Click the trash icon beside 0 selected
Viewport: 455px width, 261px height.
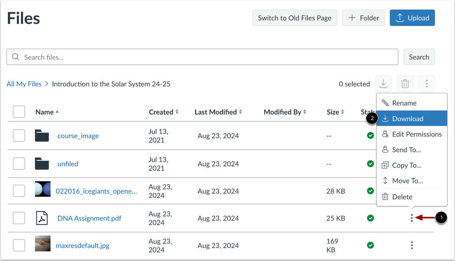pos(405,84)
